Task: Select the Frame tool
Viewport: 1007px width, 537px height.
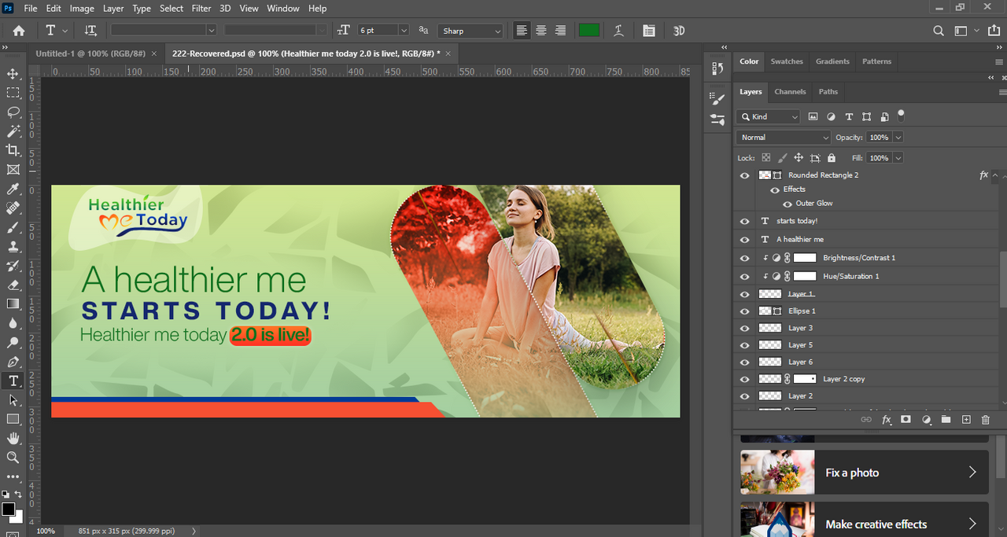Action: point(13,170)
